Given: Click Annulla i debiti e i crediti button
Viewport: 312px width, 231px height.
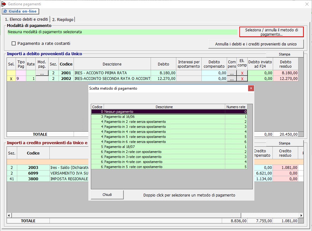Looking at the screenshot, I should 256,44.
